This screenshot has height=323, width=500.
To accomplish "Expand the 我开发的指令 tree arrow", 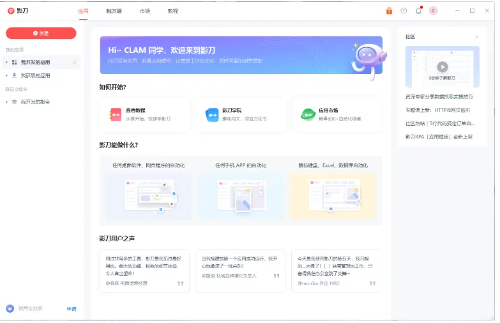I will point(6,101).
